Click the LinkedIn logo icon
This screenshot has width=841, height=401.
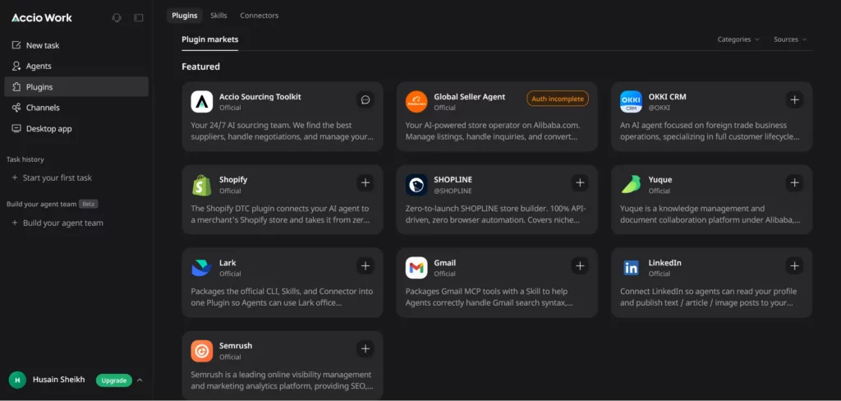point(631,267)
